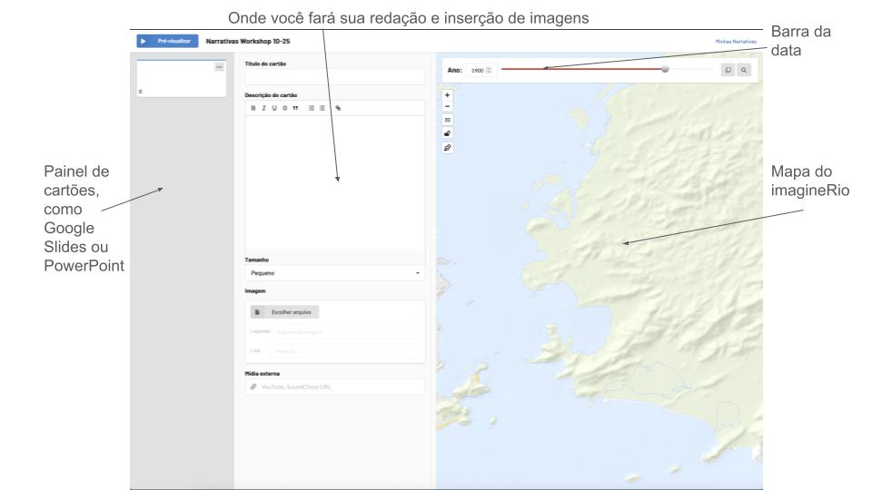Zoom in on the map

(447, 94)
